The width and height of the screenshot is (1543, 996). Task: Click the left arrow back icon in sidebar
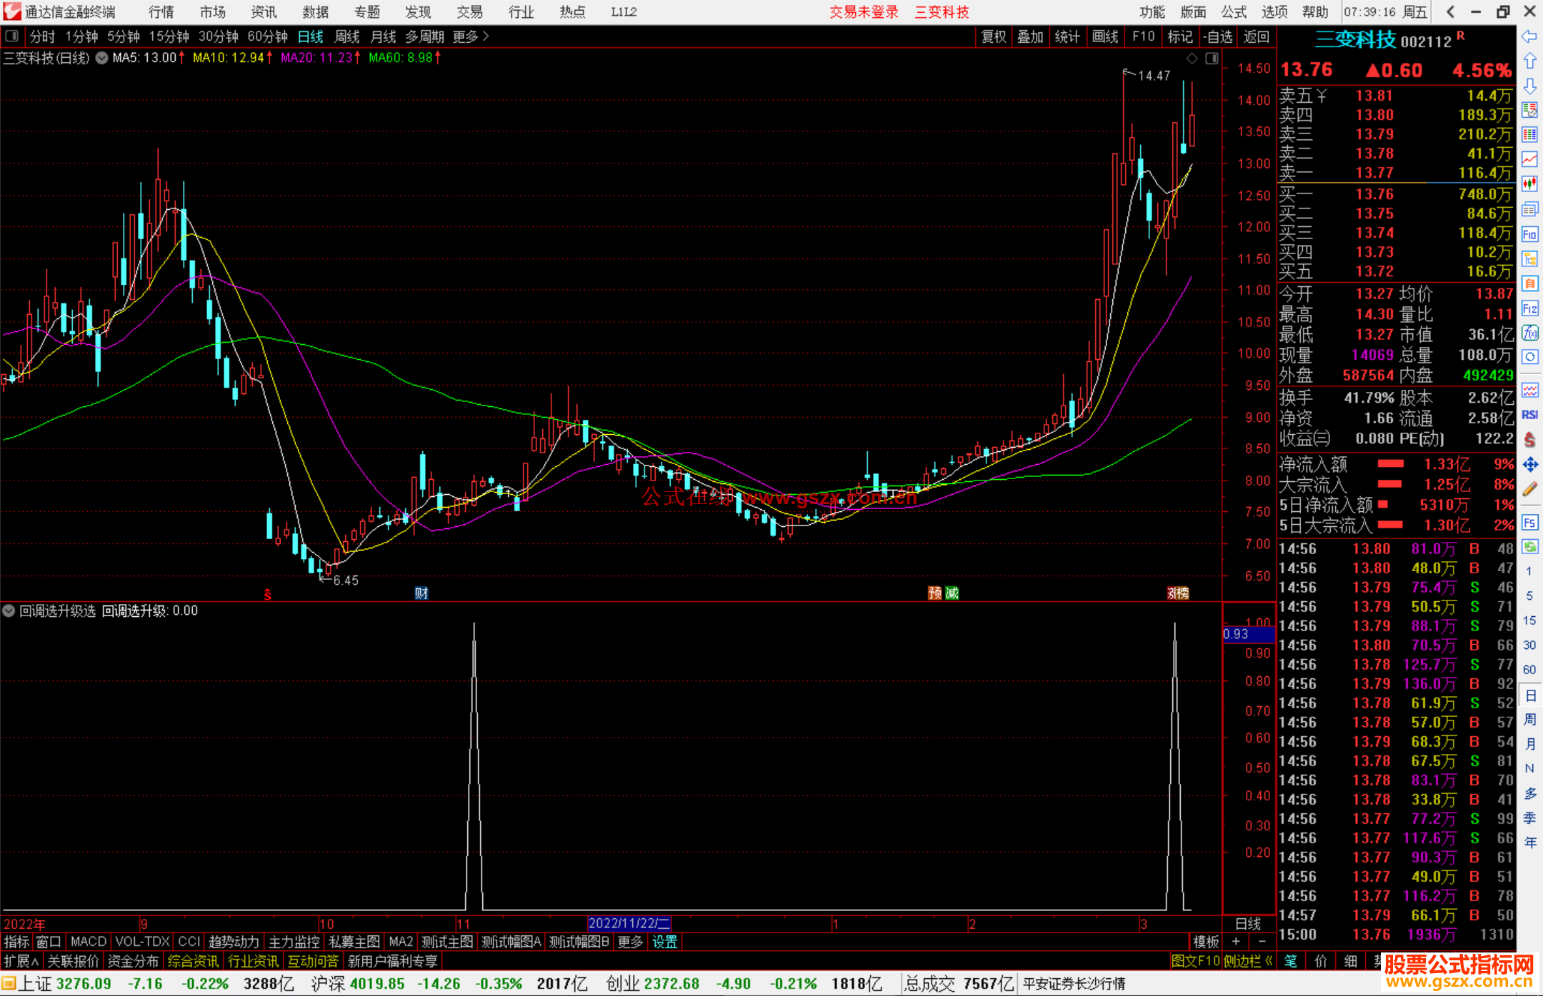1529,36
